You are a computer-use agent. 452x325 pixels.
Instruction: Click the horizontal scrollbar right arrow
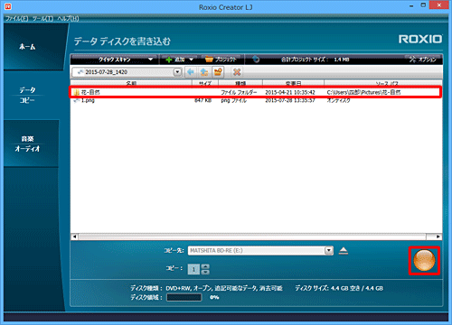click(x=438, y=237)
